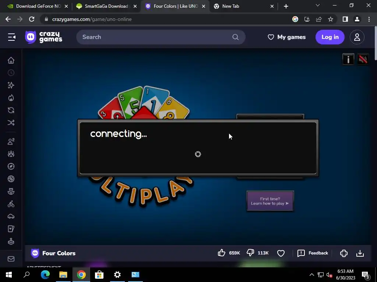Open Microsoft Store from taskbar

click(99, 275)
